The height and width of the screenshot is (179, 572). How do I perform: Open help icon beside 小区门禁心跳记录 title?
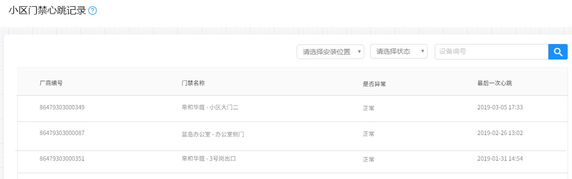click(x=93, y=11)
